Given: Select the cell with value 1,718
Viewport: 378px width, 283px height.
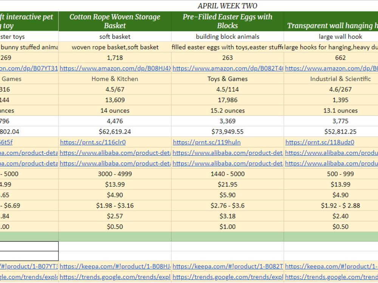Looking at the screenshot, I should pyautogui.click(x=115, y=58).
